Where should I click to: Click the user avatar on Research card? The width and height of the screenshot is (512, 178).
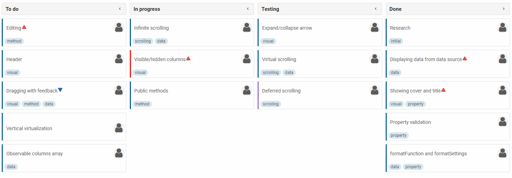coord(503,28)
